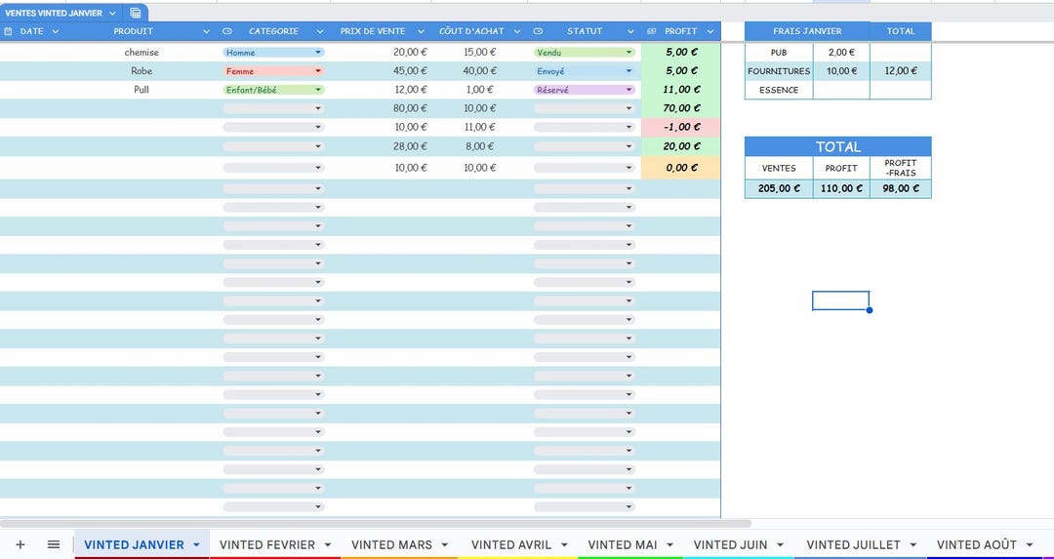Select the 205,00 € total ventes cell
The image size is (1054, 559).
point(779,189)
